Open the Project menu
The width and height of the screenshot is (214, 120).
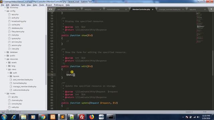tap(49, 5)
